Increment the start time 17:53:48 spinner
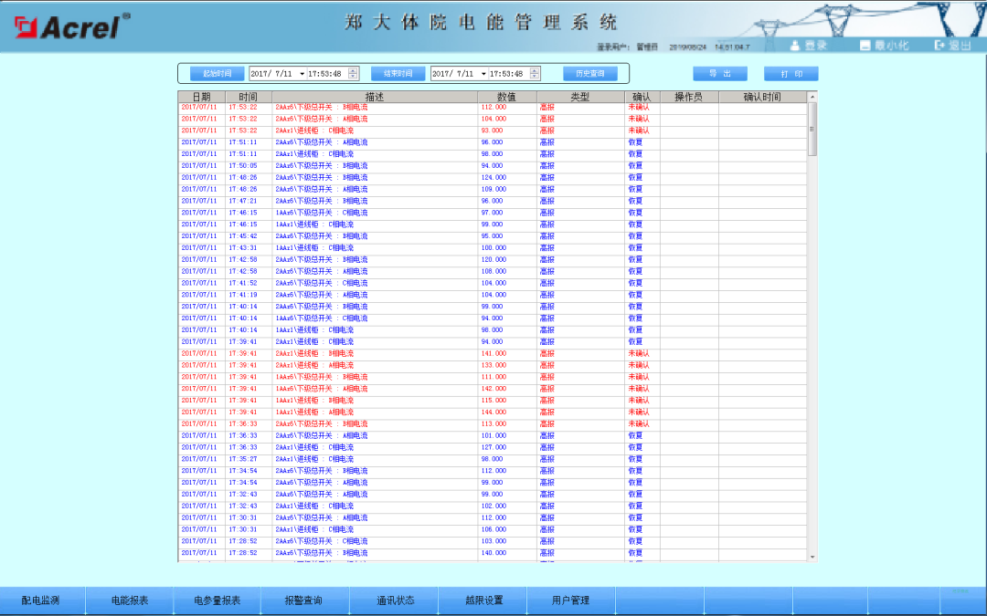This screenshot has width=987, height=616. pos(352,69)
